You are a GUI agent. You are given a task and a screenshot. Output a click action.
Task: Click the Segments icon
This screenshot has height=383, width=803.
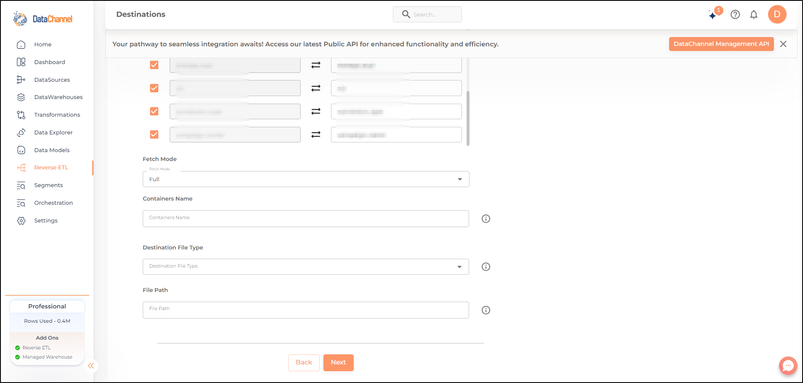[21, 185]
